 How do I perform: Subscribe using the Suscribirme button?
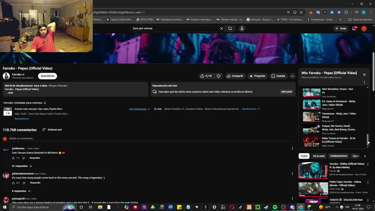(47, 76)
